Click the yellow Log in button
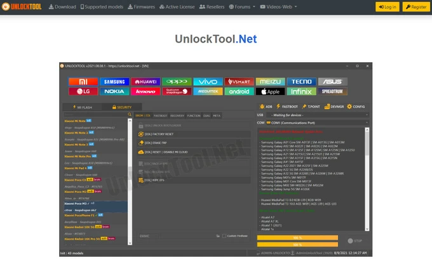 point(388,7)
